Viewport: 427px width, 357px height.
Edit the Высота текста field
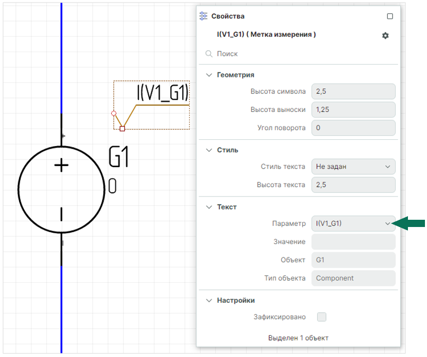353,185
